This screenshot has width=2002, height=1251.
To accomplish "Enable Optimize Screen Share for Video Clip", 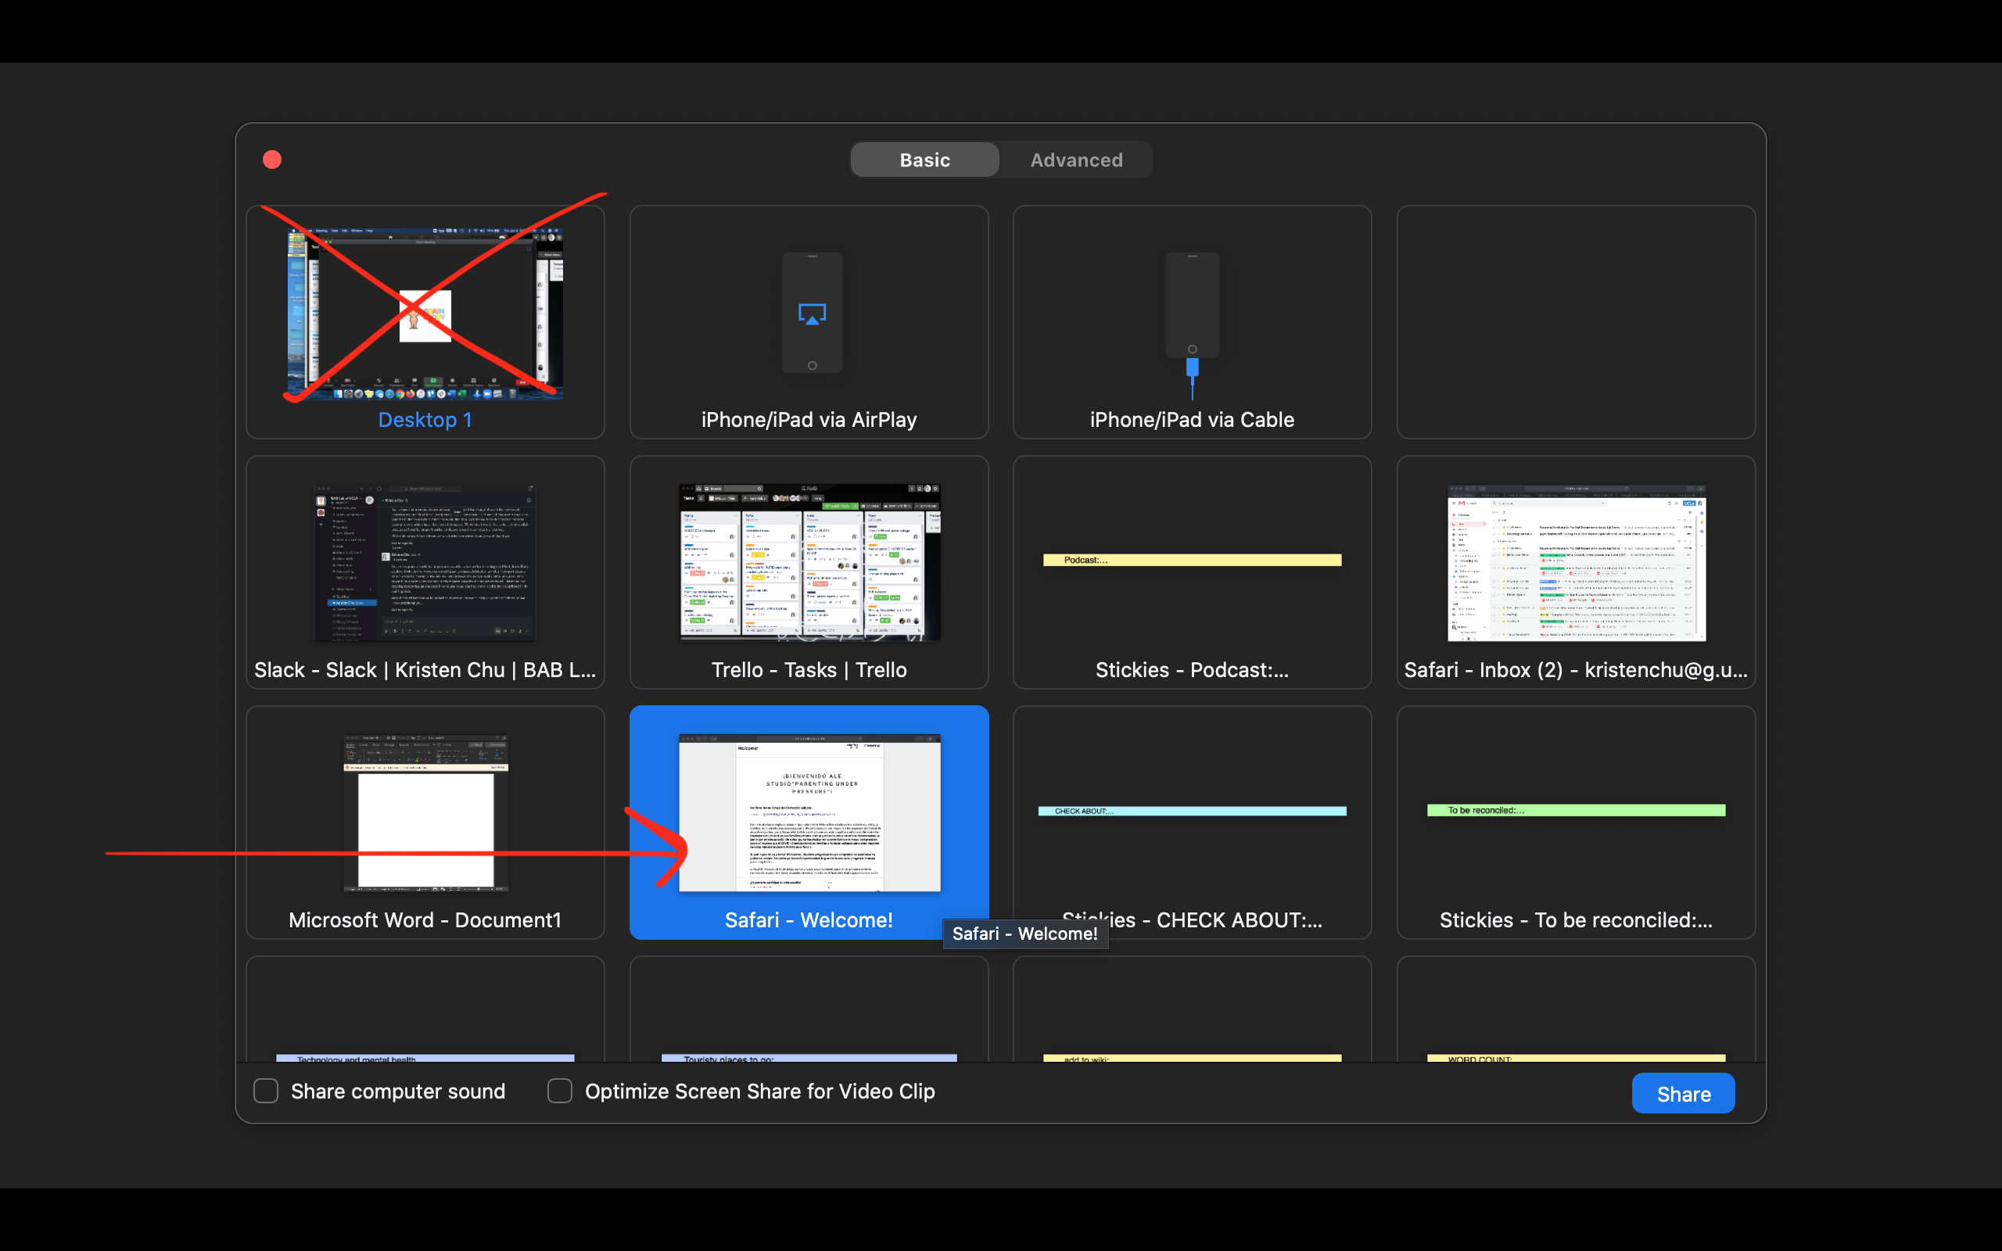I will (x=560, y=1091).
